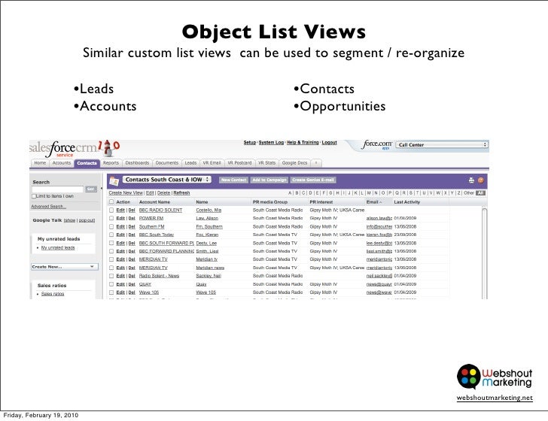Check the box for QUAY row
This screenshot has width=548, height=421.
[111, 284]
